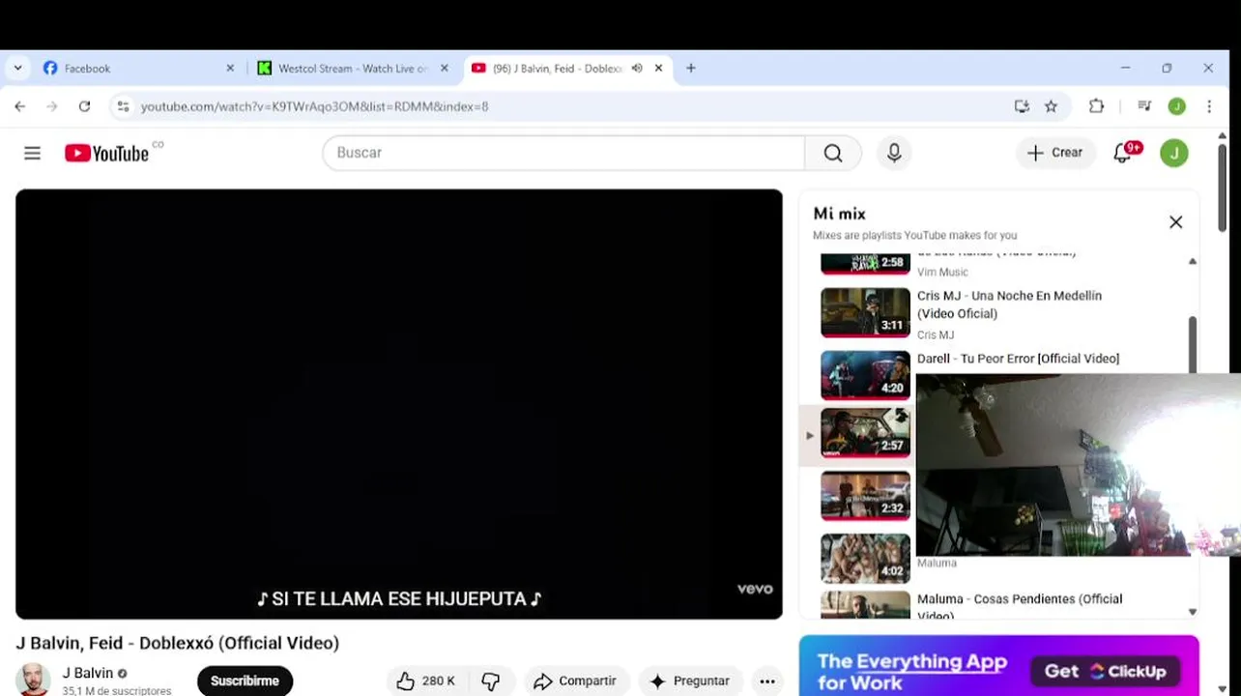Open YouTube account avatar menu
The width and height of the screenshot is (1241, 696).
(x=1174, y=153)
